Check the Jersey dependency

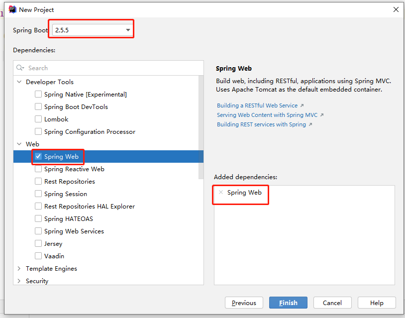(38, 243)
